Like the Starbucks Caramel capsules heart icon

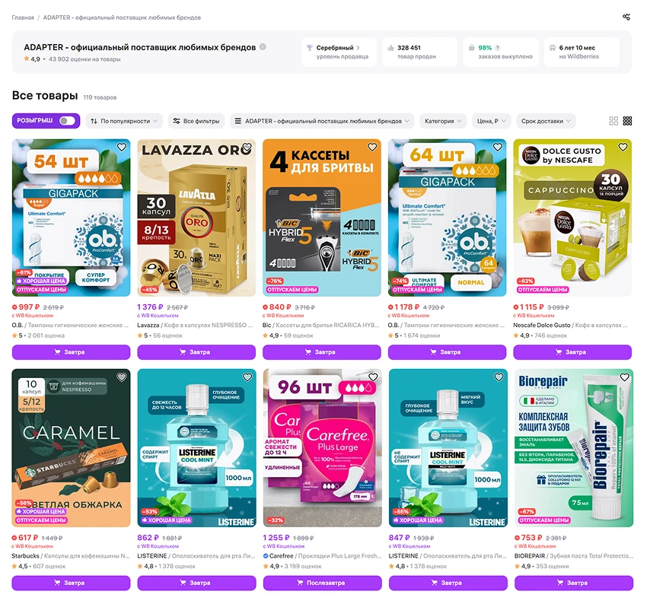point(122,377)
